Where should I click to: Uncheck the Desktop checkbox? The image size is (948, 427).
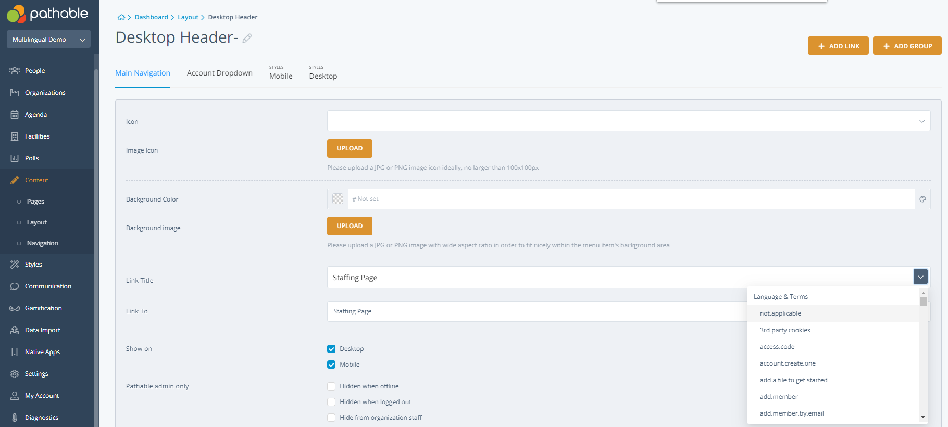pyautogui.click(x=331, y=349)
